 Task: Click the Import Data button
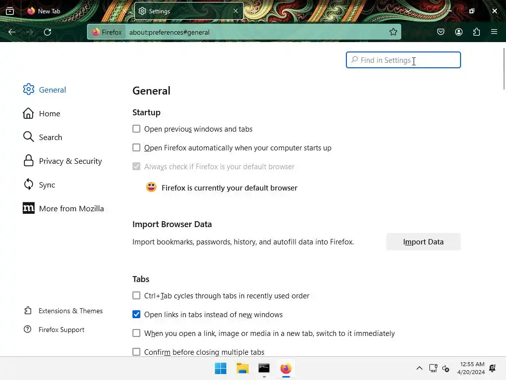tap(423, 241)
